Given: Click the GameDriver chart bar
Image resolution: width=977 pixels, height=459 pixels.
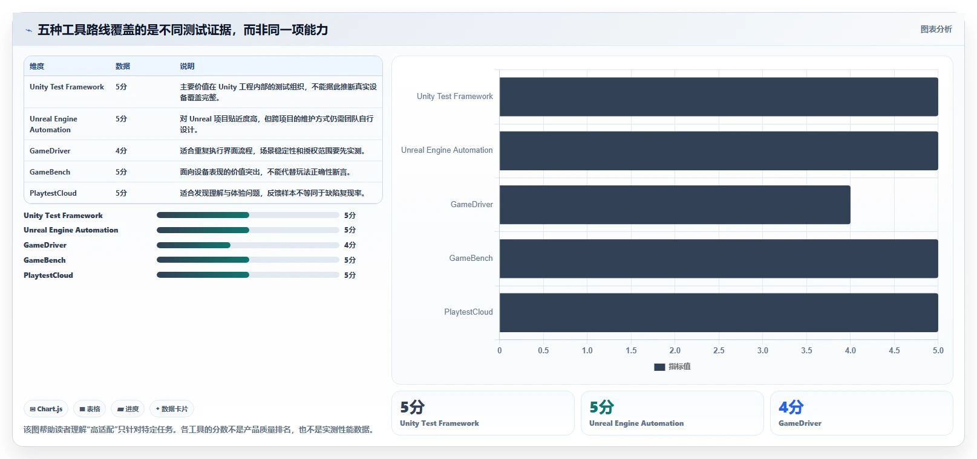Looking at the screenshot, I should (675, 205).
